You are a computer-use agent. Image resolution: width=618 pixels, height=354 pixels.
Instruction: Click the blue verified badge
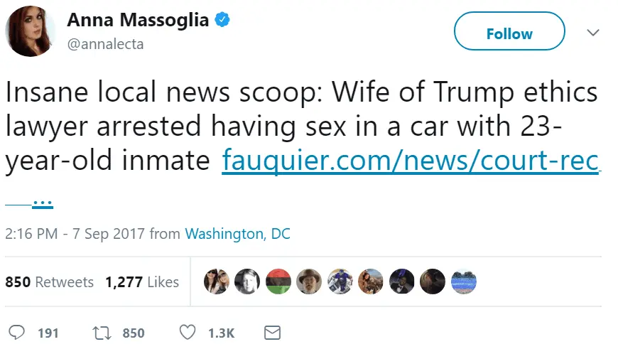(223, 21)
